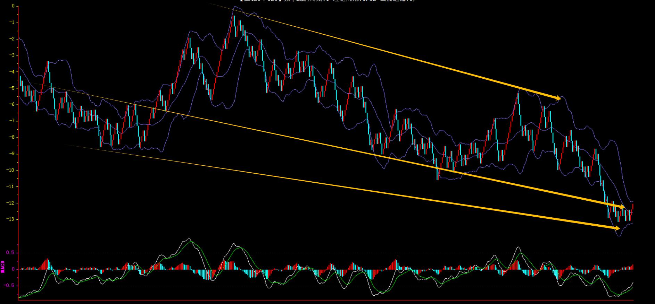655x304 pixels.
Task: Click the -12 price axis label
Action: tap(10, 203)
